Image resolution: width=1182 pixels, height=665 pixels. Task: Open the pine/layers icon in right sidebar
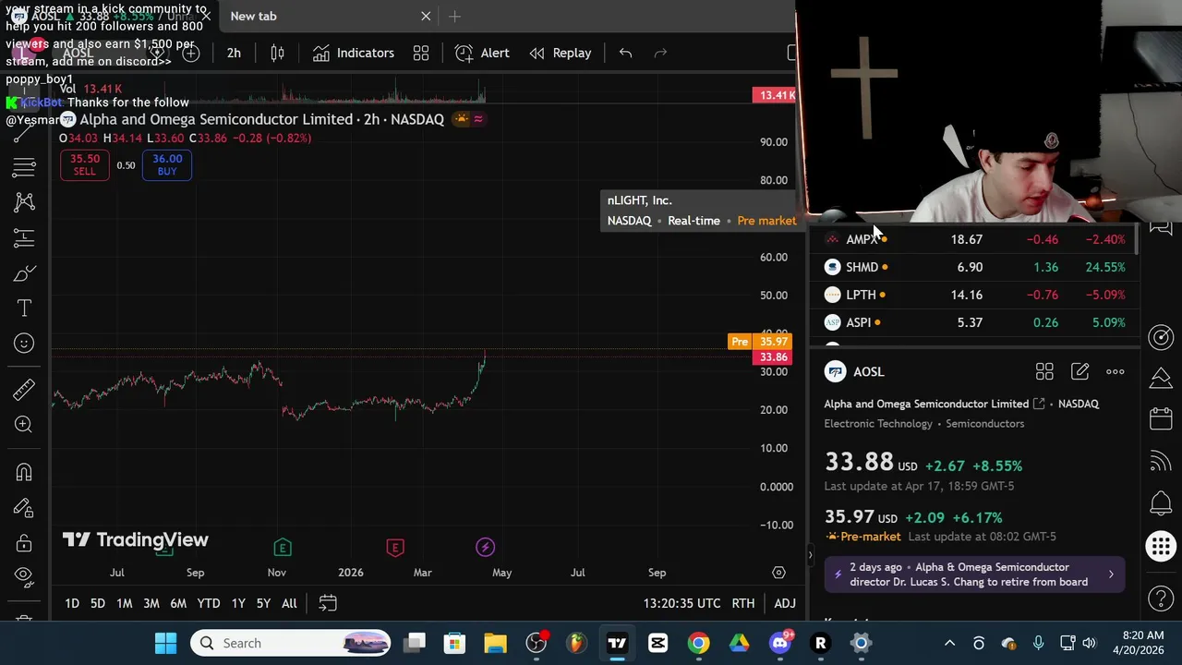(1161, 378)
